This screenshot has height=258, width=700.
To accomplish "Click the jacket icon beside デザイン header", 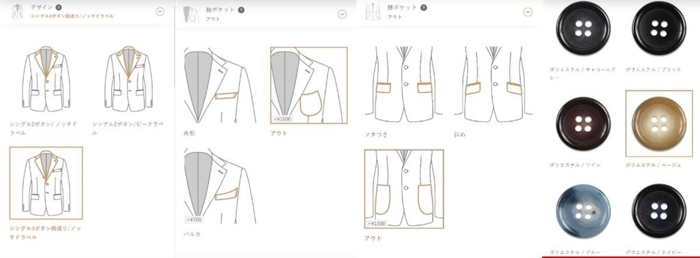I will (18, 11).
